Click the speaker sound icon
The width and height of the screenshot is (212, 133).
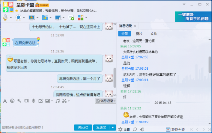click(142, 129)
